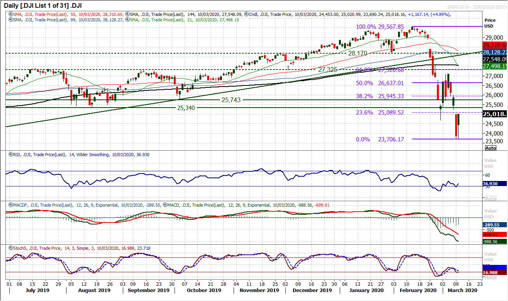Click the -699.01 MACD signal value tag
This screenshot has width=508, height=301.
[494, 235]
